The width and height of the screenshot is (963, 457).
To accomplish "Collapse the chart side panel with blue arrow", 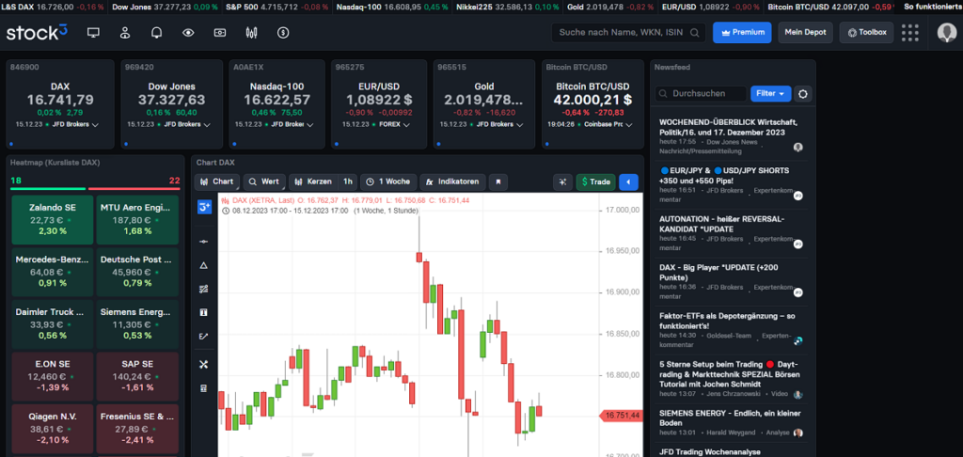I will click(628, 181).
